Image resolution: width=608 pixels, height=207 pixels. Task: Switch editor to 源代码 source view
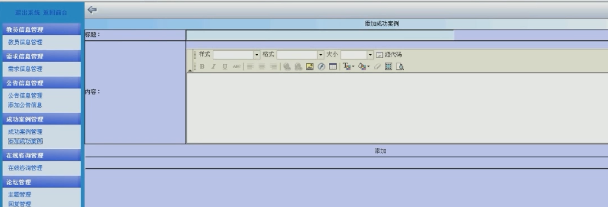[x=389, y=55]
